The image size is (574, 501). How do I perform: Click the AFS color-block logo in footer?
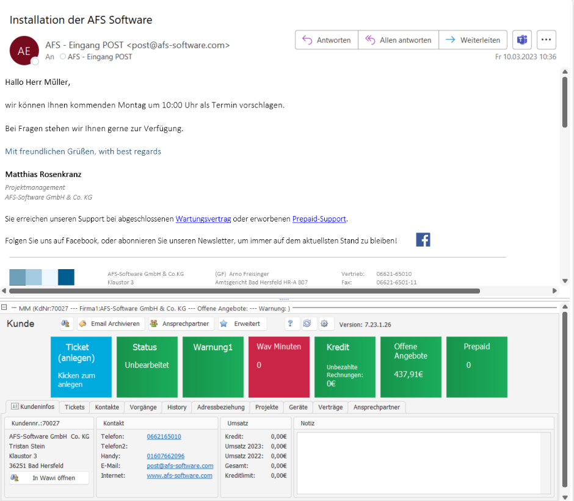pos(42,277)
